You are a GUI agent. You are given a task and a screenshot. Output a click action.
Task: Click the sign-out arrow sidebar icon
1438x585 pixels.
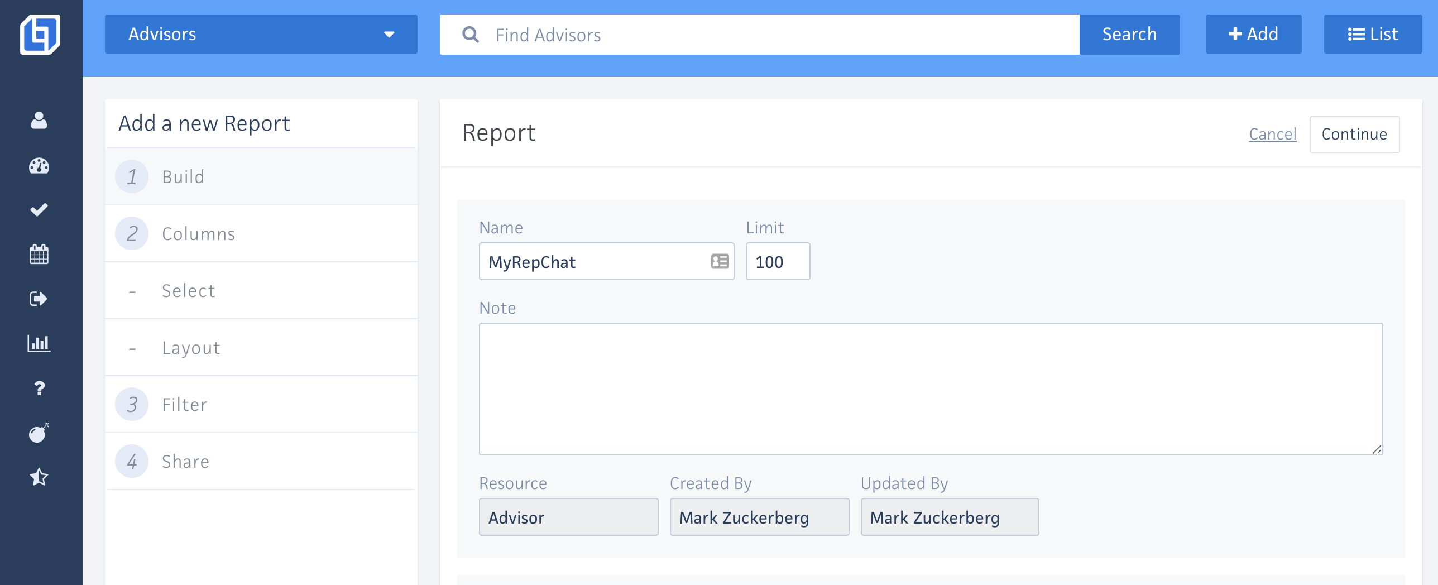pos(39,299)
